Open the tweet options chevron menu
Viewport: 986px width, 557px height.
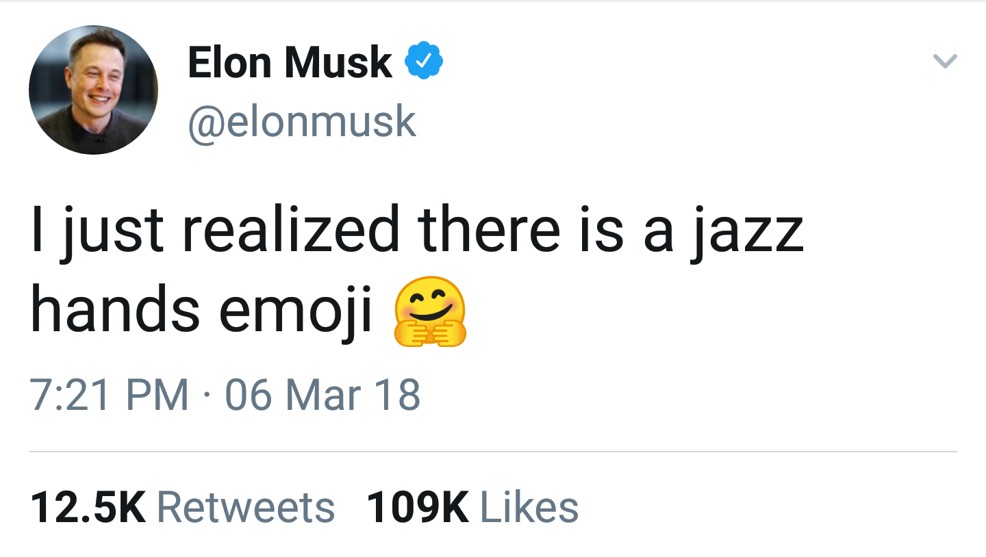tap(945, 62)
